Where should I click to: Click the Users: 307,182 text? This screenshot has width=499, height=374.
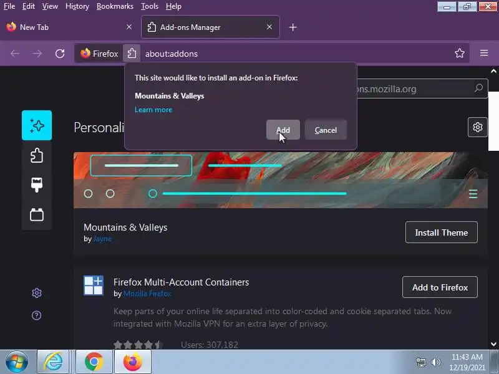[x=210, y=345]
